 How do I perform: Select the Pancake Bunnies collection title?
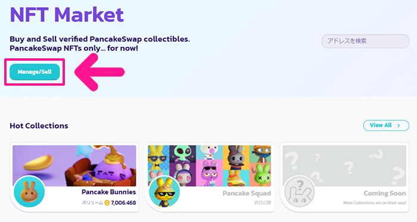108,192
